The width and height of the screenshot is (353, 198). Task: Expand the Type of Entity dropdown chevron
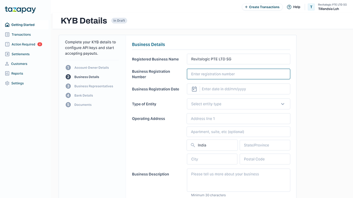pos(283,104)
